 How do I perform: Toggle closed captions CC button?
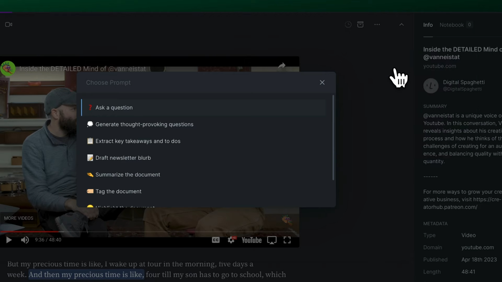point(216,240)
